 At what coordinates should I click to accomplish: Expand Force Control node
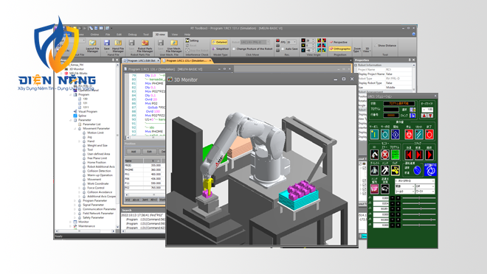pos(79,188)
